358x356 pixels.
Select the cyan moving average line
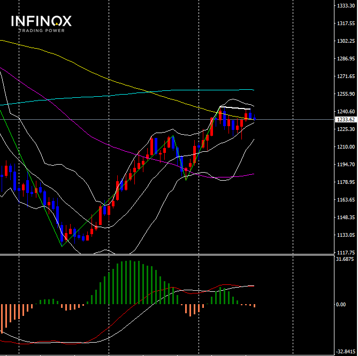[x=128, y=94]
